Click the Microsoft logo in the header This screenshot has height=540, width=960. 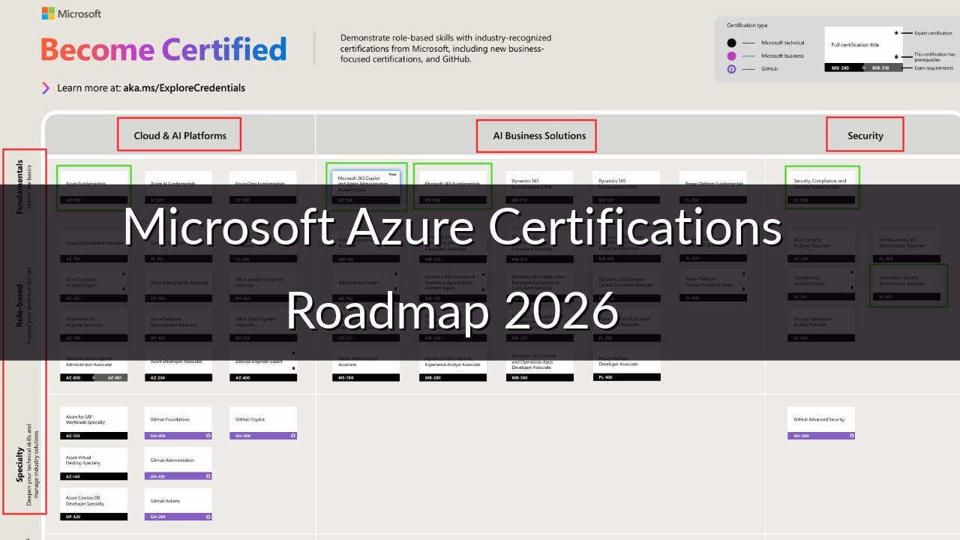[x=71, y=13]
